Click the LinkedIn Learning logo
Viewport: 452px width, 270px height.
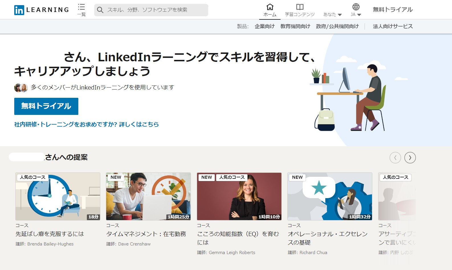pyautogui.click(x=42, y=10)
